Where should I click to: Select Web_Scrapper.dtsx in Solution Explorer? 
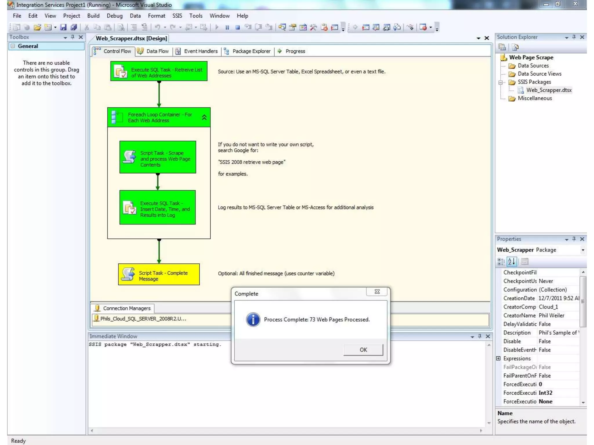coord(548,90)
